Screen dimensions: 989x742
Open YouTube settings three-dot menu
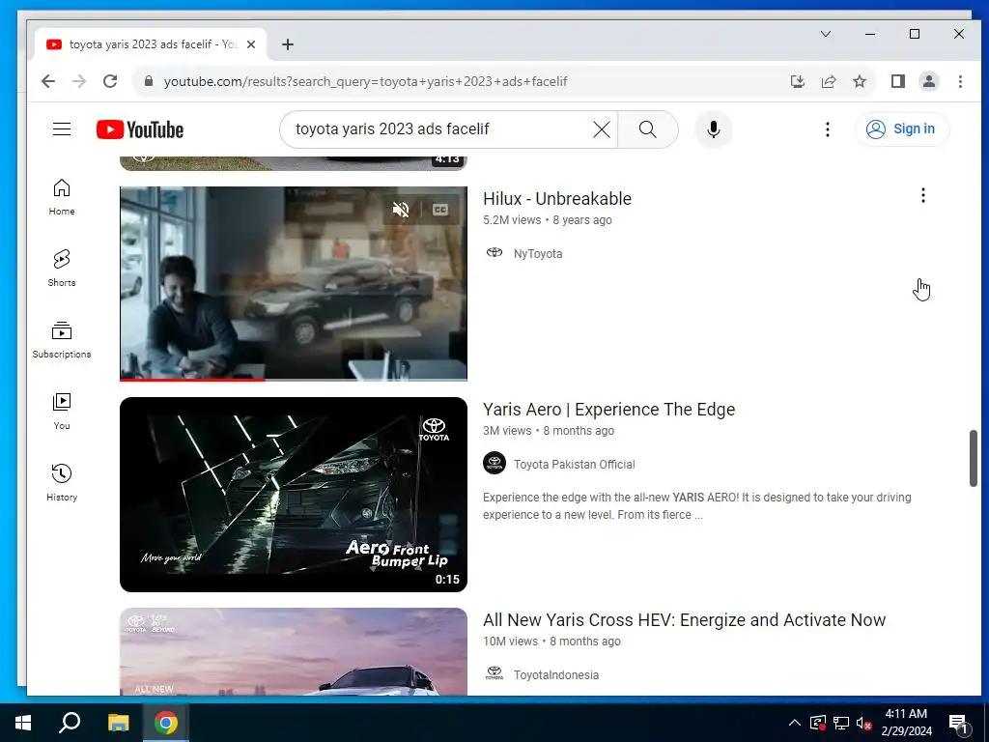pos(828,129)
